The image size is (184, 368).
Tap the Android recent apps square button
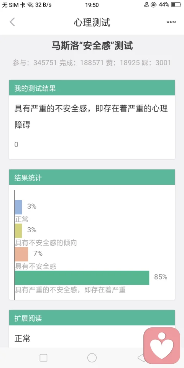(43, 358)
